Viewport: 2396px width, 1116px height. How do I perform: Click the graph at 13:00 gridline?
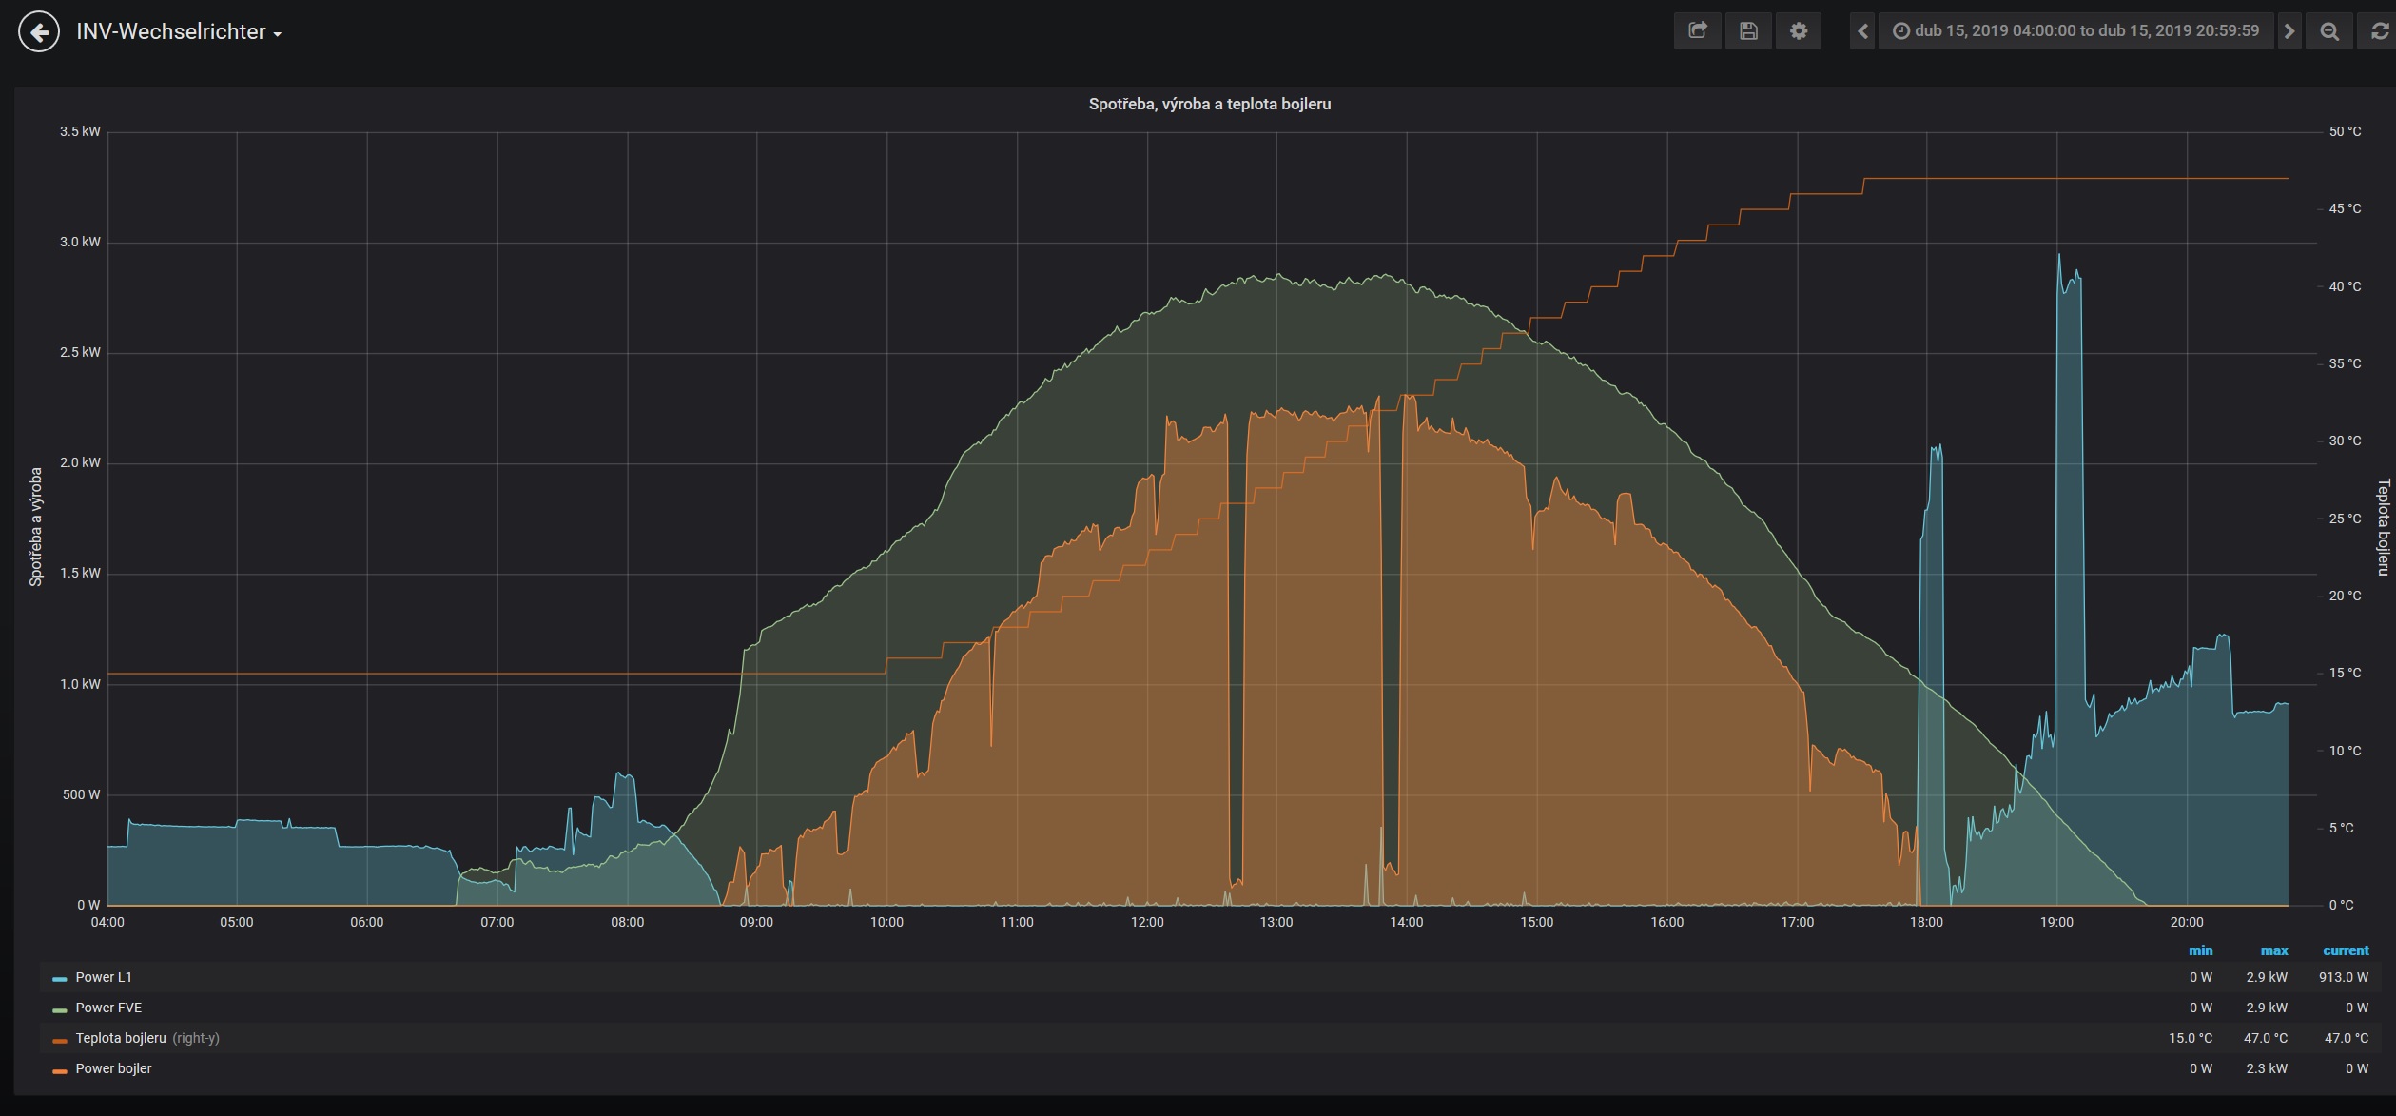coord(1276,571)
